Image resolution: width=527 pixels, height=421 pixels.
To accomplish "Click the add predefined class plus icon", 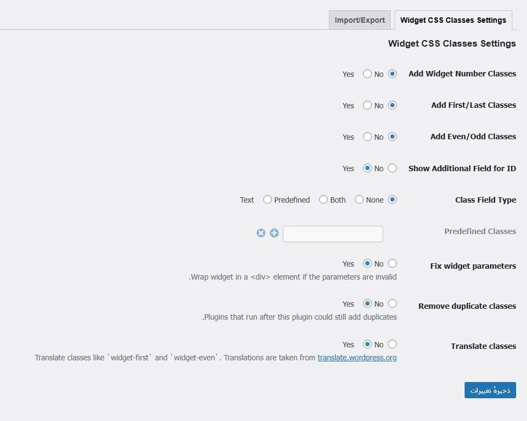I will click(x=274, y=232).
